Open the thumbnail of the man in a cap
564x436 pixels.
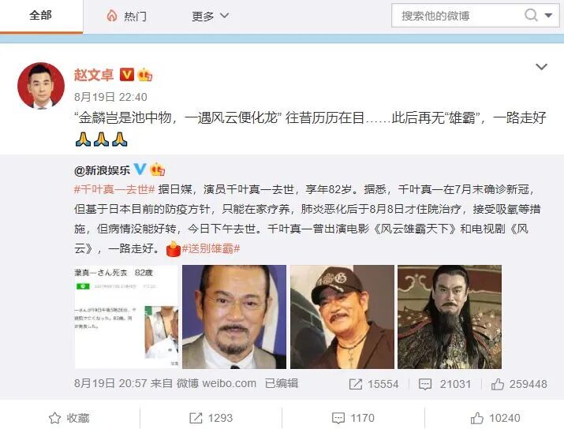tap(342, 317)
